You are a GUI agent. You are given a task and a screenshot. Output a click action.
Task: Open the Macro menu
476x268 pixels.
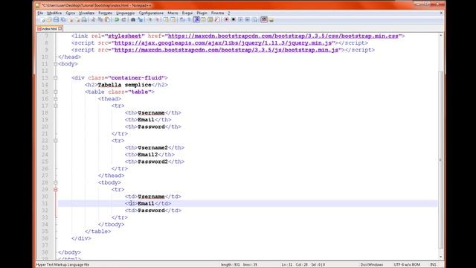[173, 13]
